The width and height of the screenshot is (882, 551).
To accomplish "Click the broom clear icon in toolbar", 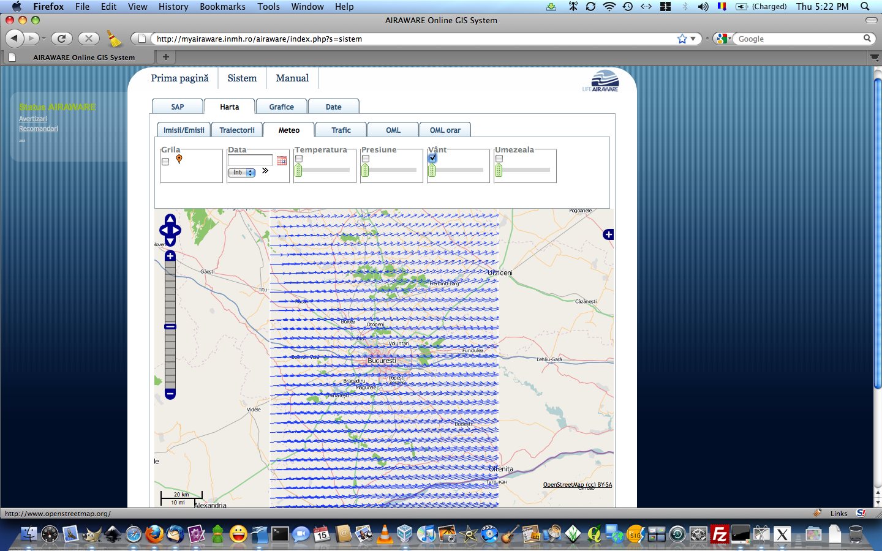I will 114,39.
